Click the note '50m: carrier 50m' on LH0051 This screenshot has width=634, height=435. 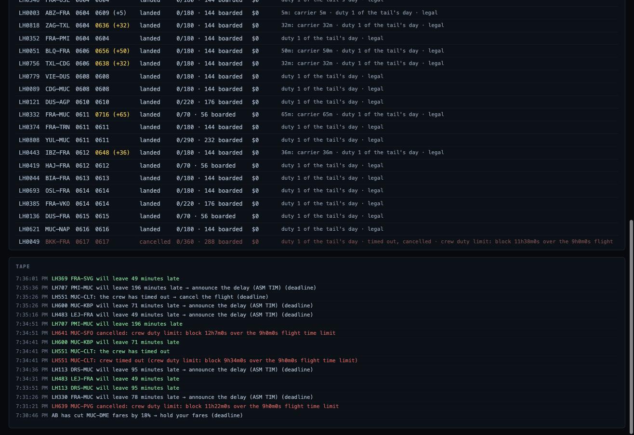(308, 51)
